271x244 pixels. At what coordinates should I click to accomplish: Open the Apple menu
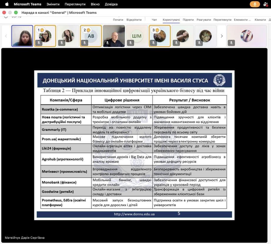point(7,4)
